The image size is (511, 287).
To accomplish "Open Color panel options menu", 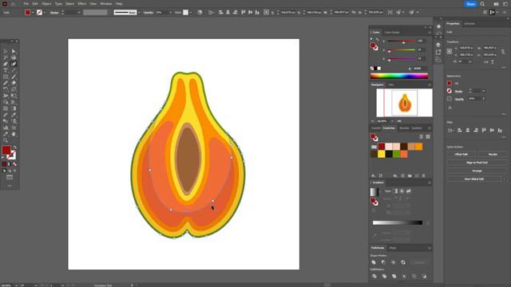I will point(430,33).
